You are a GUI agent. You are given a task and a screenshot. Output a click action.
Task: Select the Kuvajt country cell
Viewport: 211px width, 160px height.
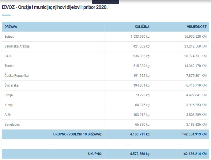pyautogui.click(x=53, y=105)
